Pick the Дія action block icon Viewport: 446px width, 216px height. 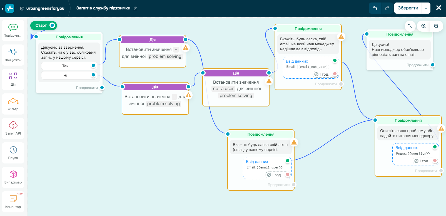click(13, 79)
